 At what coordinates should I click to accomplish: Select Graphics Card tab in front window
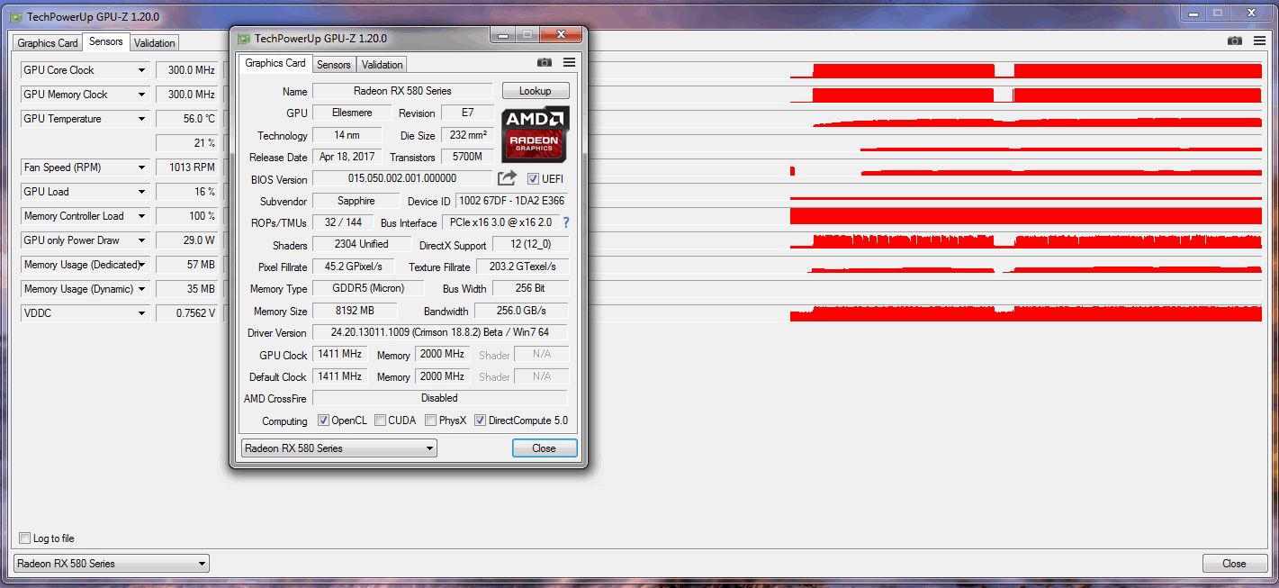[x=275, y=63]
